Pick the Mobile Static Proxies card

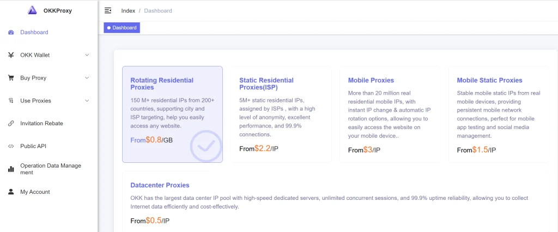point(499,114)
